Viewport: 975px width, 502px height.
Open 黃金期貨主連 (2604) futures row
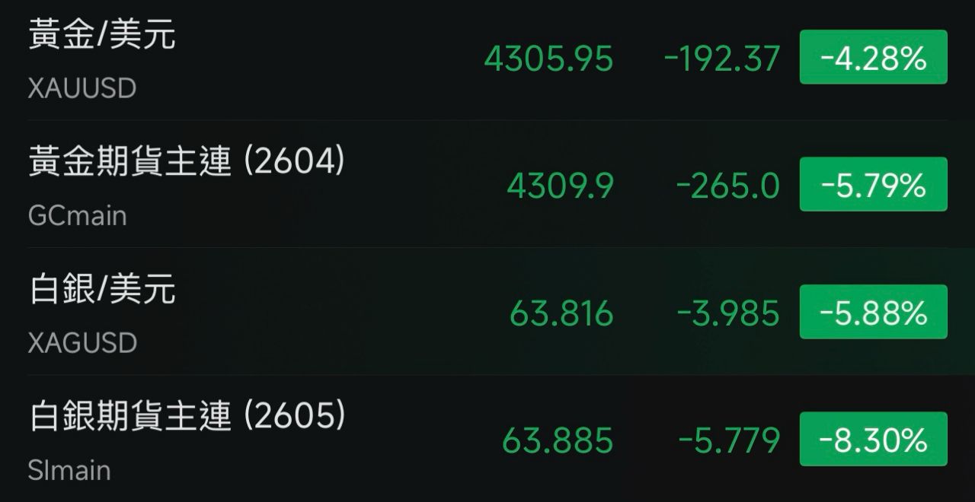coord(187,163)
